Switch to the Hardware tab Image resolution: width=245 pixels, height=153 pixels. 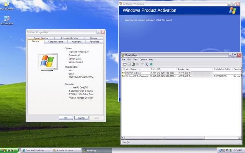(76, 42)
